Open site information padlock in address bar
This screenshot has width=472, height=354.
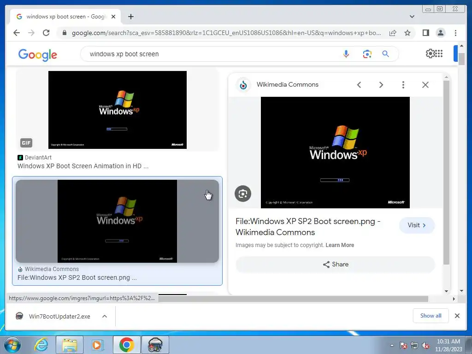pyautogui.click(x=64, y=33)
